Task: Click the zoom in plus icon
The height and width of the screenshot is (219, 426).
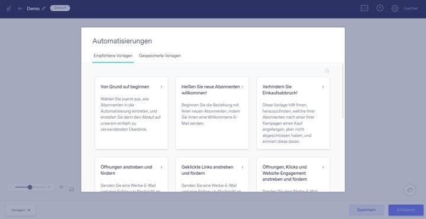Action: [50, 187]
